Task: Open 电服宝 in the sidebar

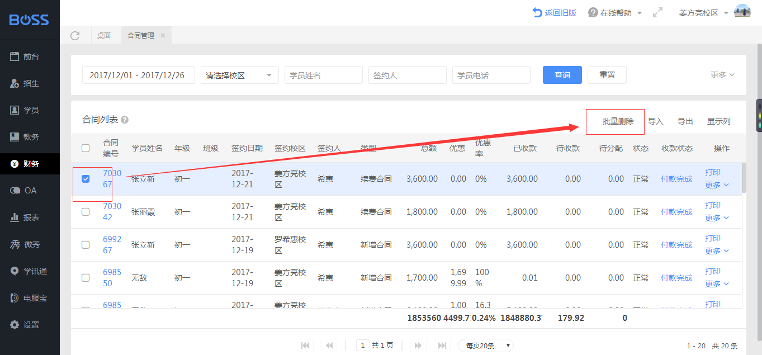Action: pyautogui.click(x=30, y=298)
